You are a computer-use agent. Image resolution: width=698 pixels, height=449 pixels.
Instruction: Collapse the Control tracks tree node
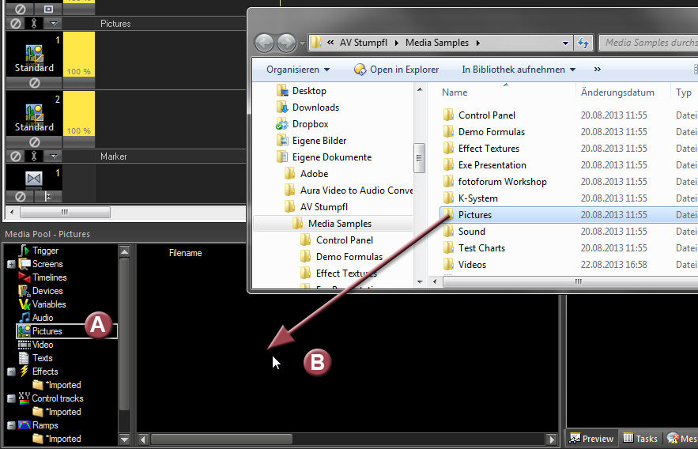click(x=11, y=398)
